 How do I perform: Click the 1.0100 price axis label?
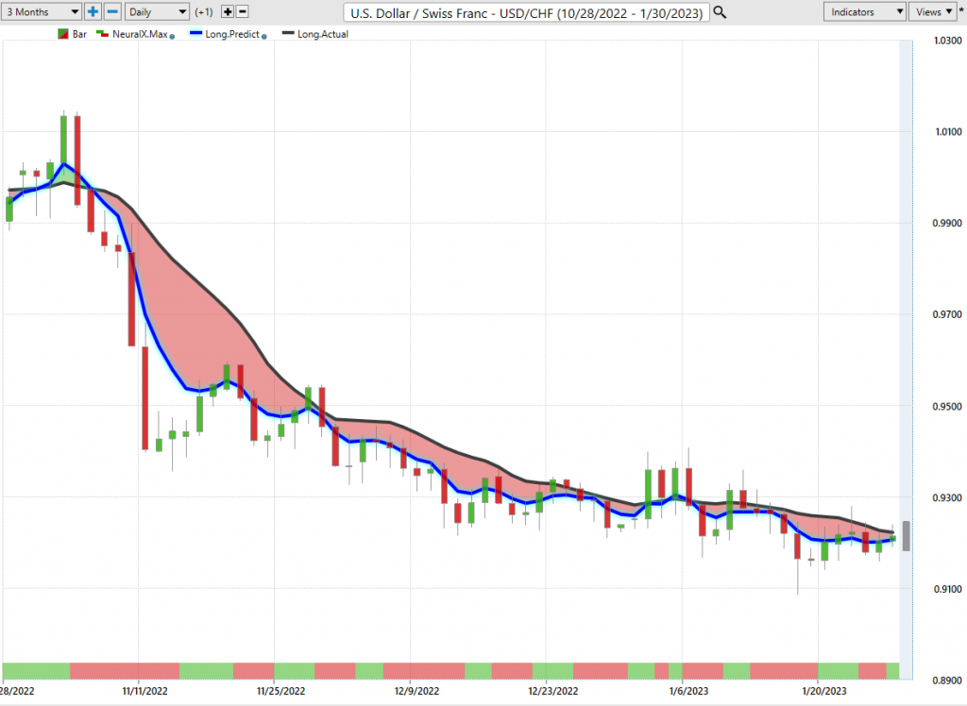point(947,132)
